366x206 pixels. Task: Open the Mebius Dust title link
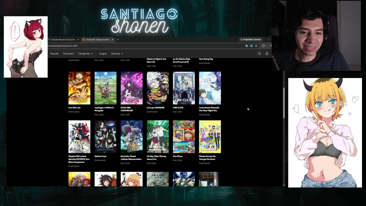pos(100,156)
